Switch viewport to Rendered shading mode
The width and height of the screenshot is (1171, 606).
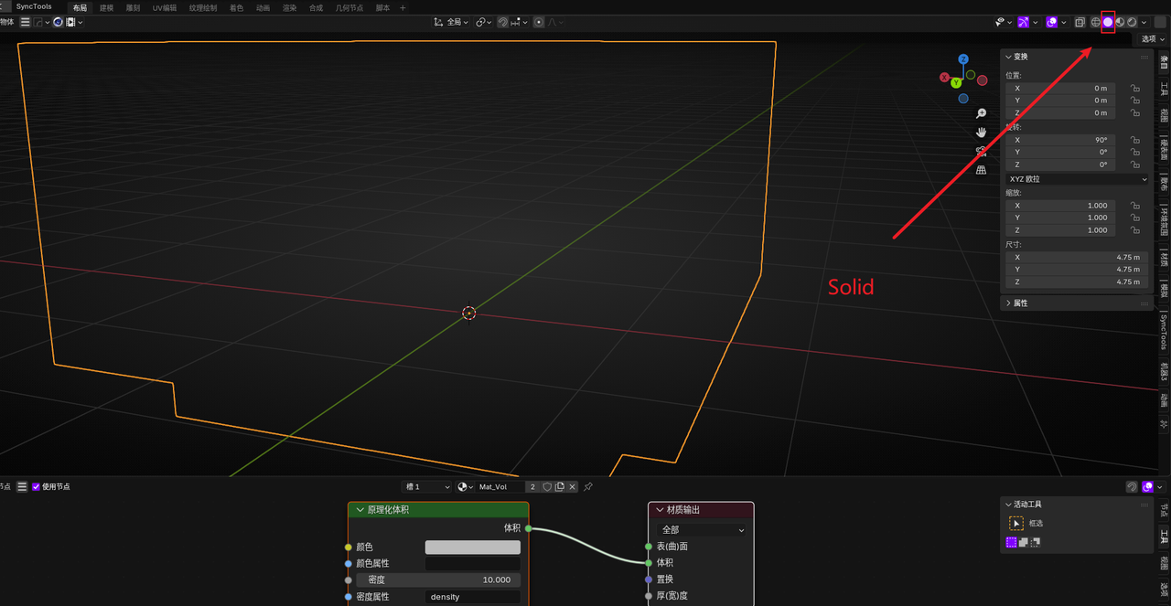(x=1132, y=22)
